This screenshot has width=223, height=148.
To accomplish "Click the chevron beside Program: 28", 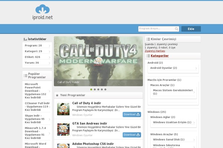I will click(x=49, y=46).
